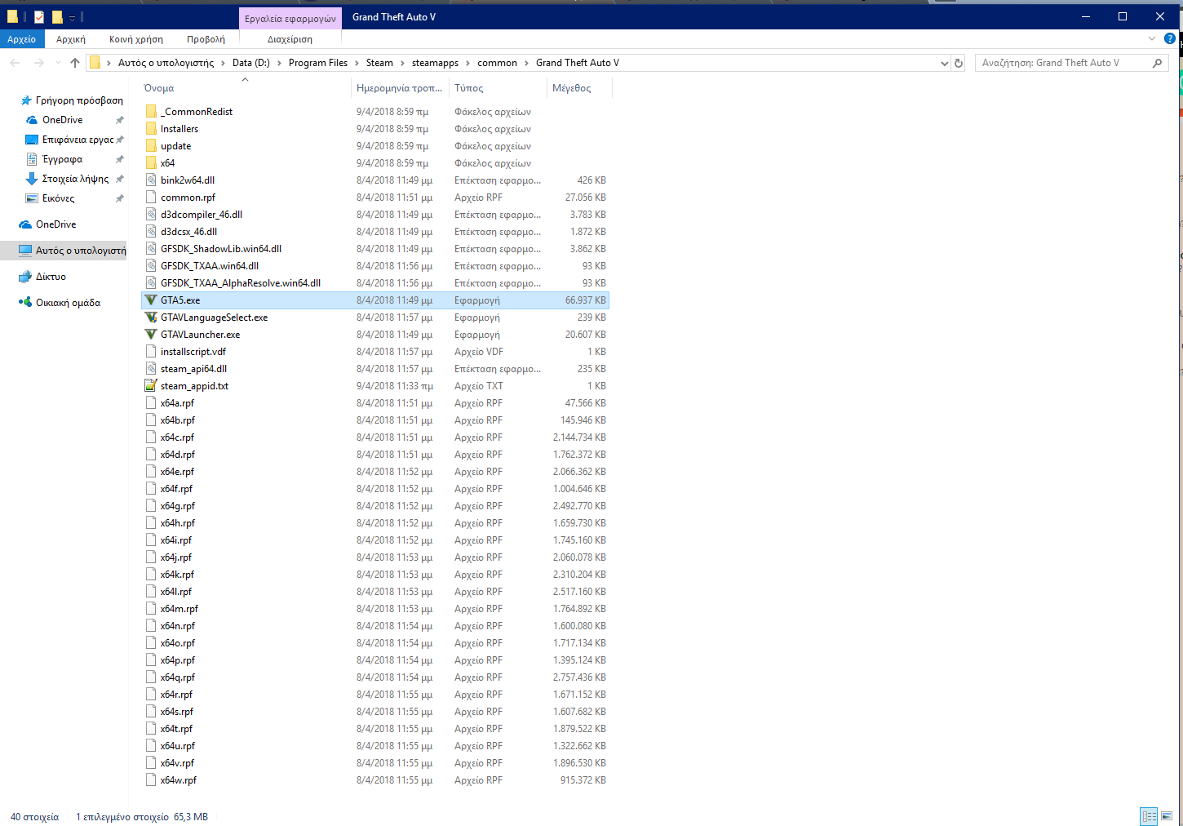Select the x64q.rpf file
The width and height of the screenshot is (1183, 826).
[375, 677]
